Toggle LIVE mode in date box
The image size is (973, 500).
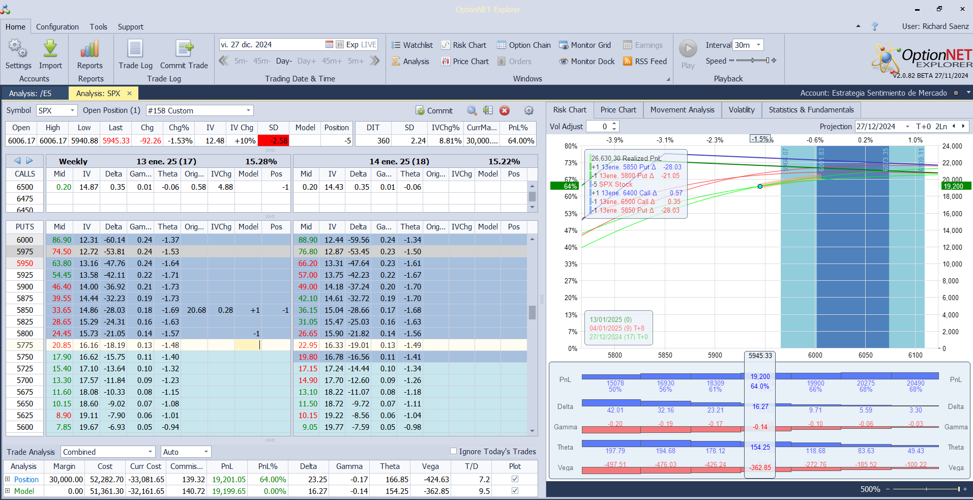[368, 45]
